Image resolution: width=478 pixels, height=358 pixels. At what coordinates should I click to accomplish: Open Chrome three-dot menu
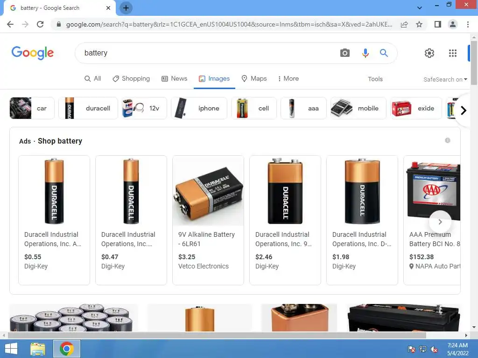pyautogui.click(x=468, y=24)
